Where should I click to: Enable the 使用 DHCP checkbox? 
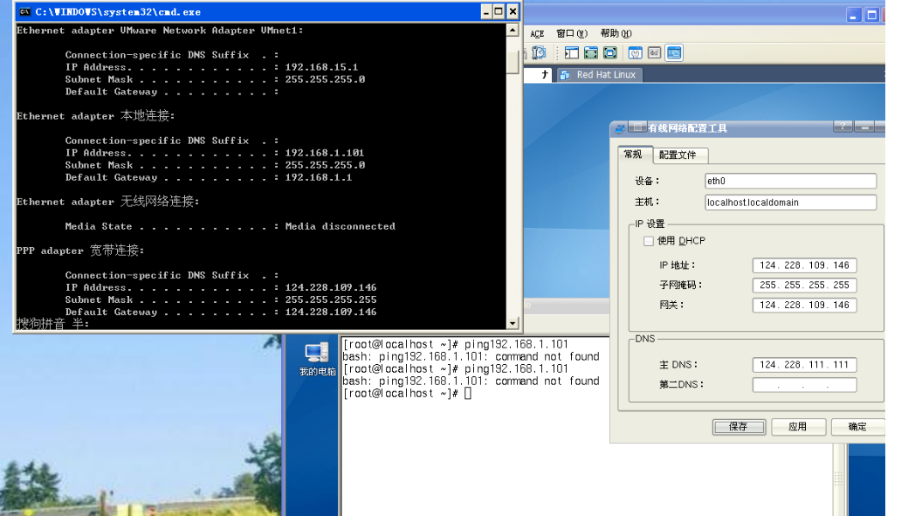pyautogui.click(x=649, y=241)
